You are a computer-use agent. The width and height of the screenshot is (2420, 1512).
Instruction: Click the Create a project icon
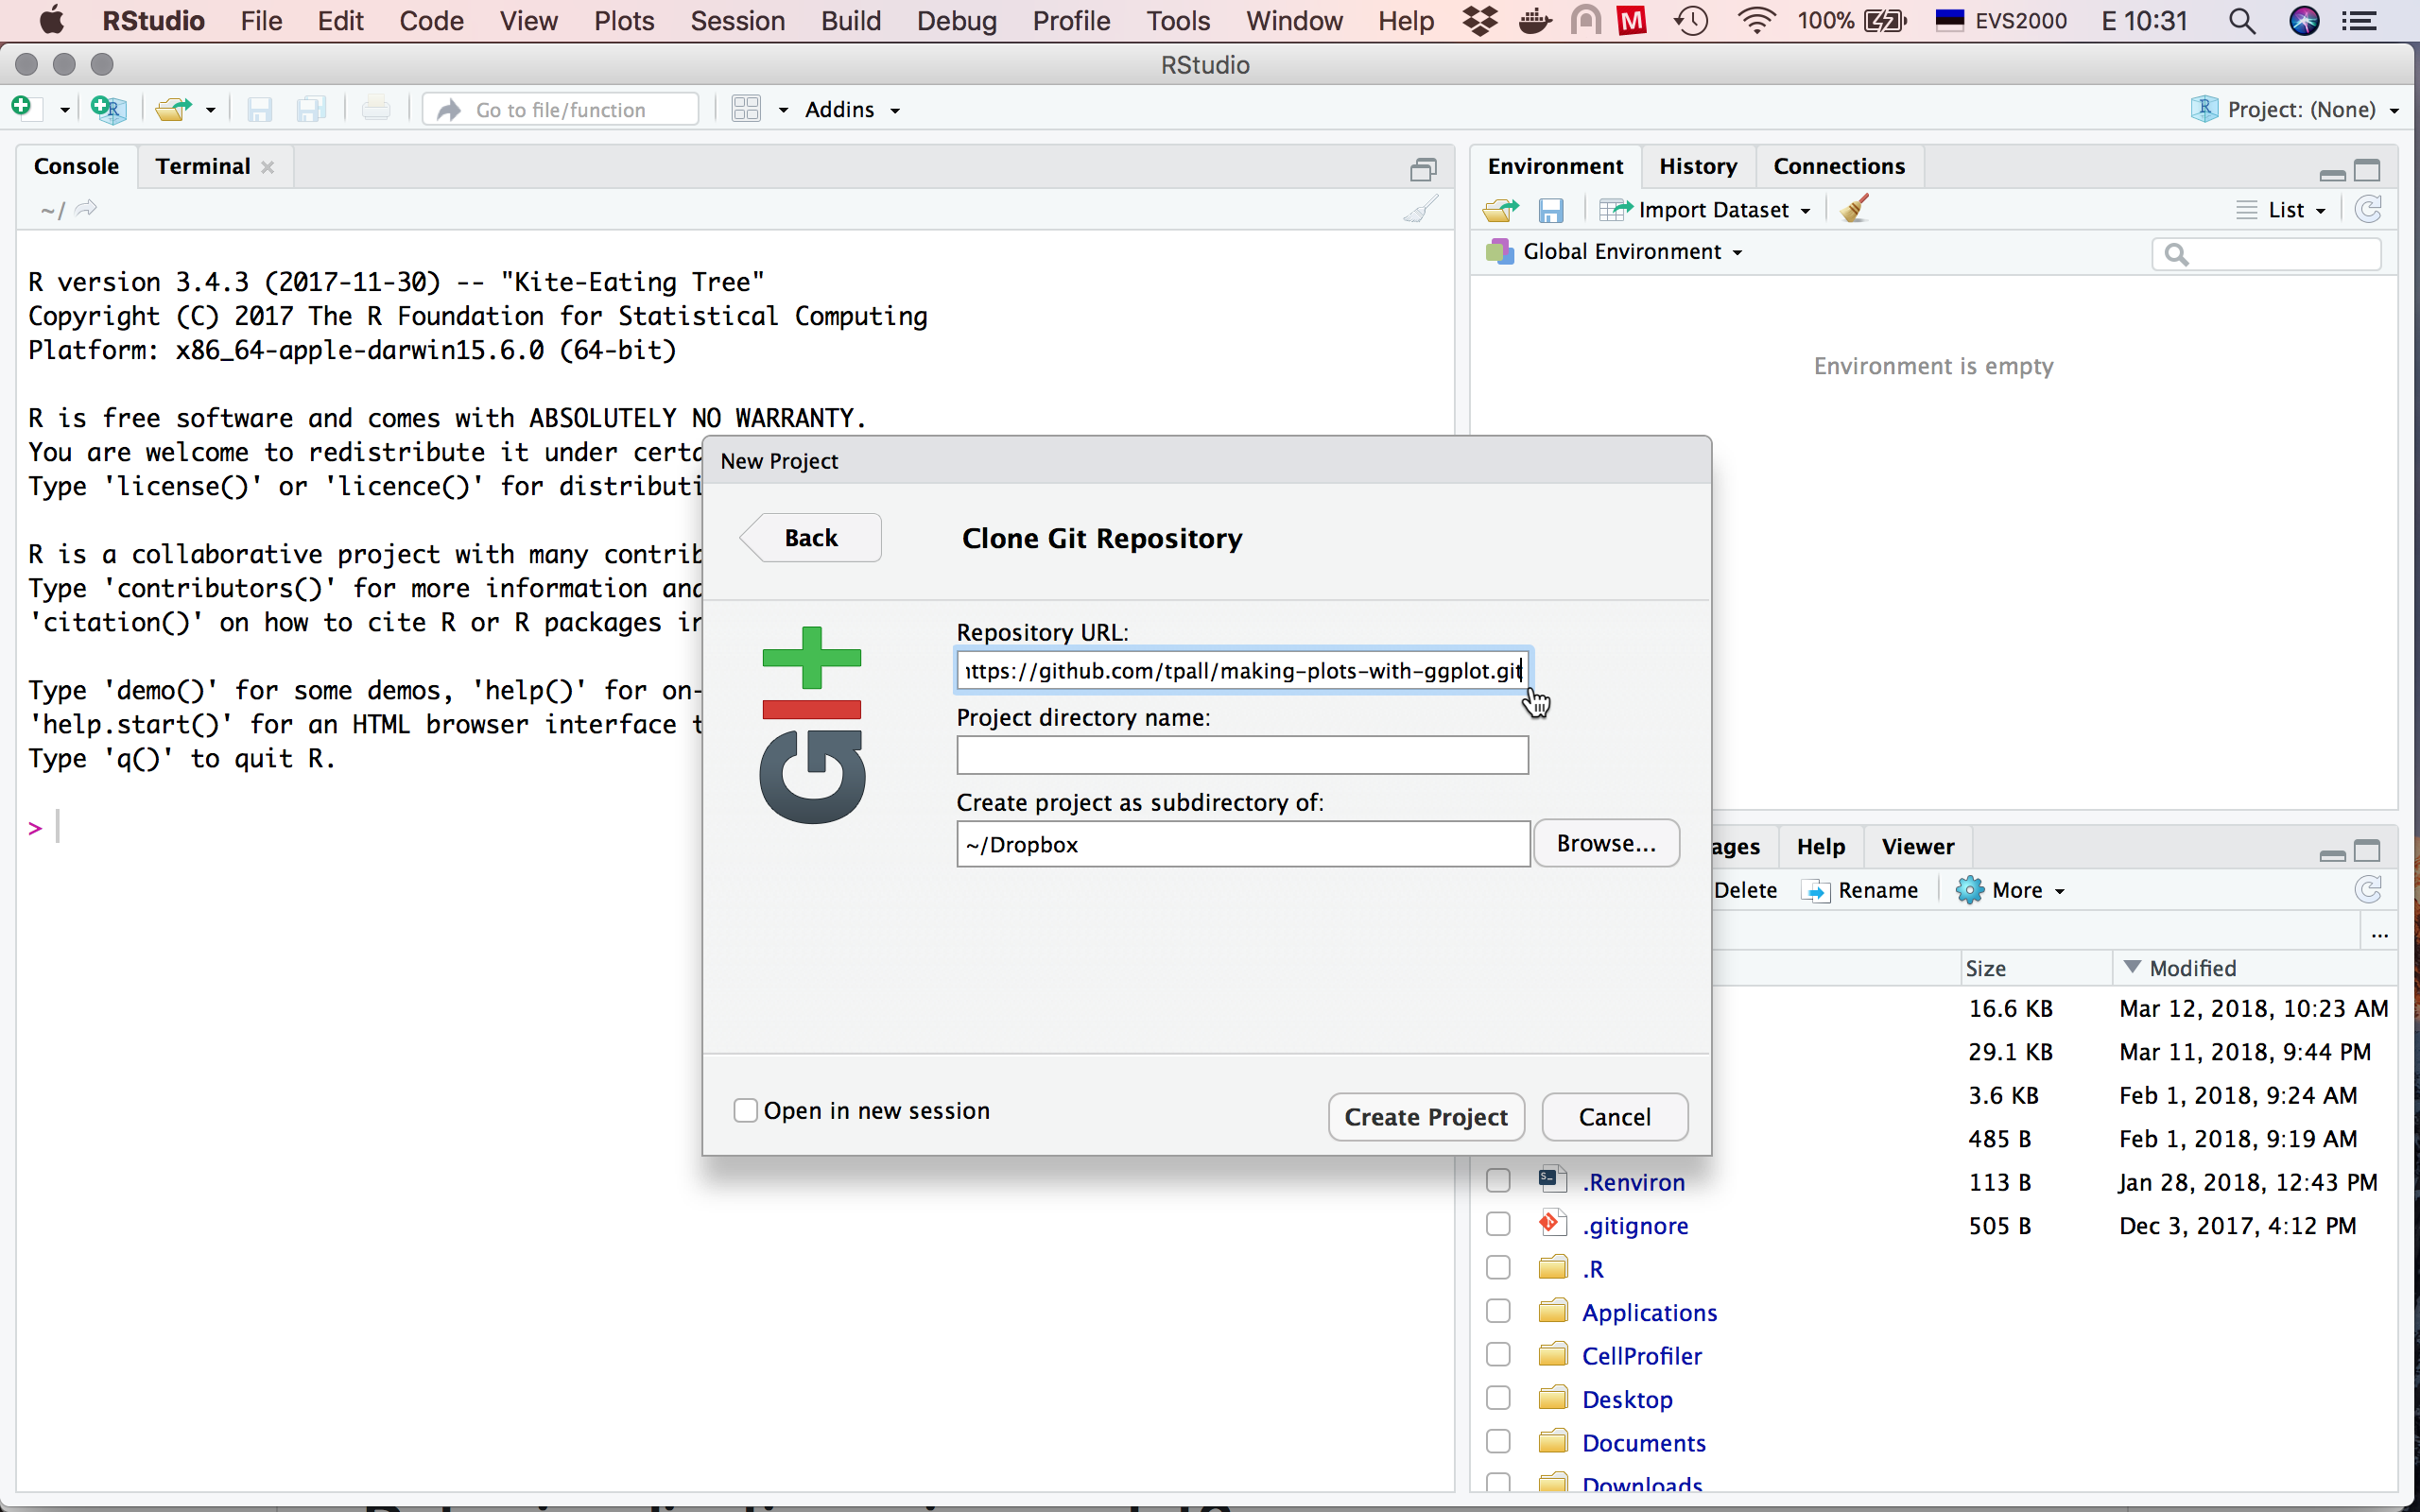click(x=108, y=109)
